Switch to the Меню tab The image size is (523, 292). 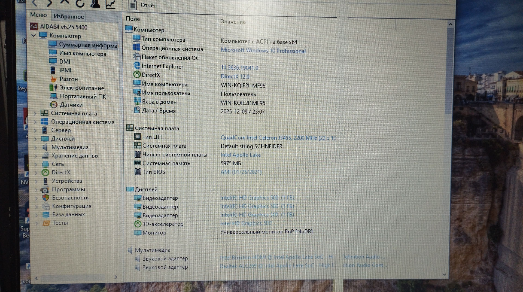click(x=38, y=15)
